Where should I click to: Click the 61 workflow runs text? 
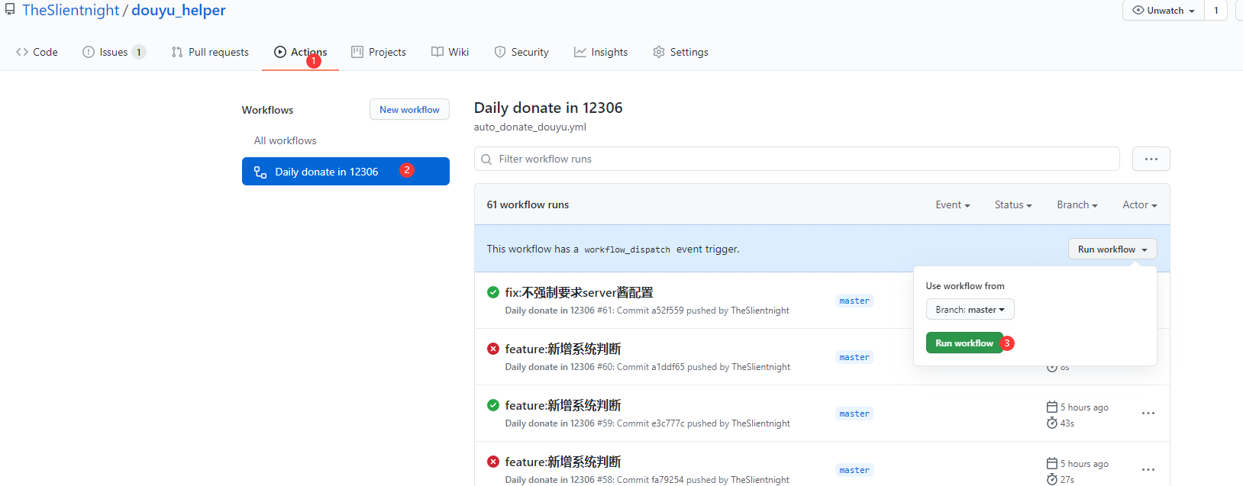click(x=528, y=204)
